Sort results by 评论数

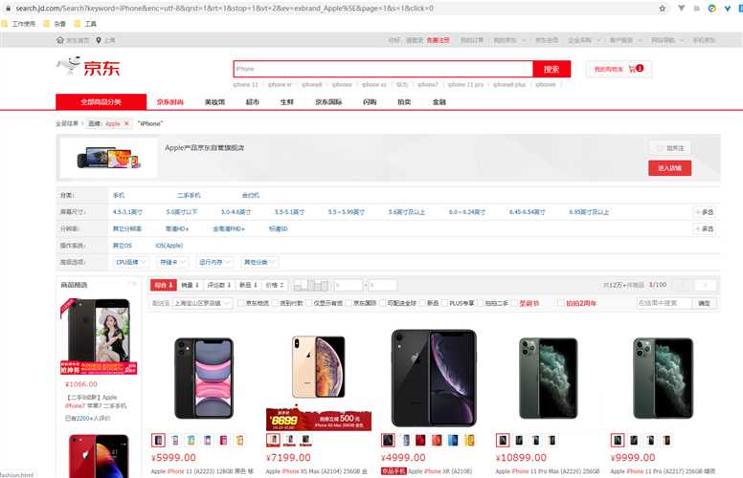[219, 285]
